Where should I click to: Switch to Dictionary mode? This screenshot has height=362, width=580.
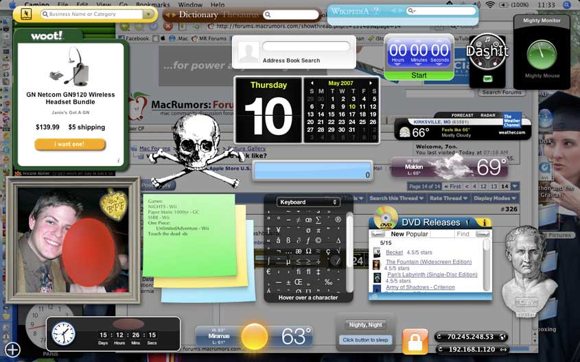(x=198, y=14)
